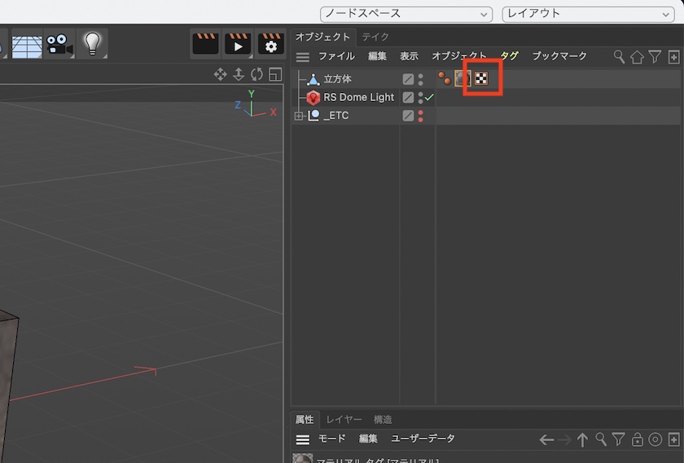Click the camera object icon

59,43
